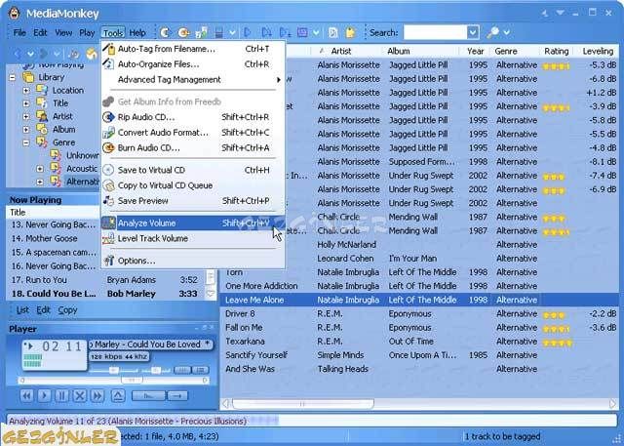Click the Player seek bar
The image size is (624, 446).
(114, 381)
